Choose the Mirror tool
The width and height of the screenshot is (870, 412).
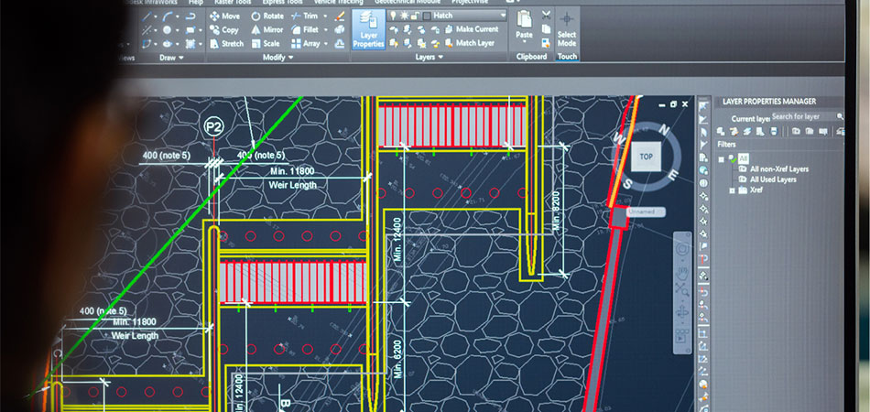(x=266, y=30)
